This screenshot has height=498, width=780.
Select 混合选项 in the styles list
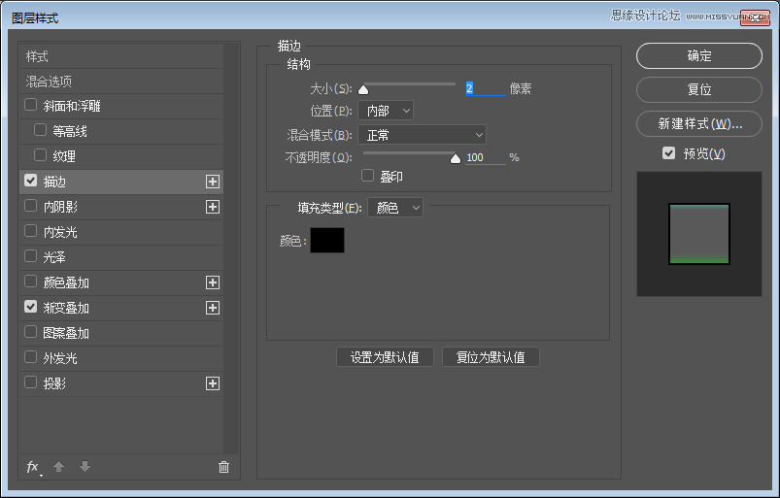[x=50, y=82]
